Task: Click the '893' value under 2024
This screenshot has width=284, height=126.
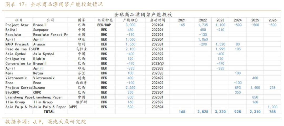Action: (238, 88)
